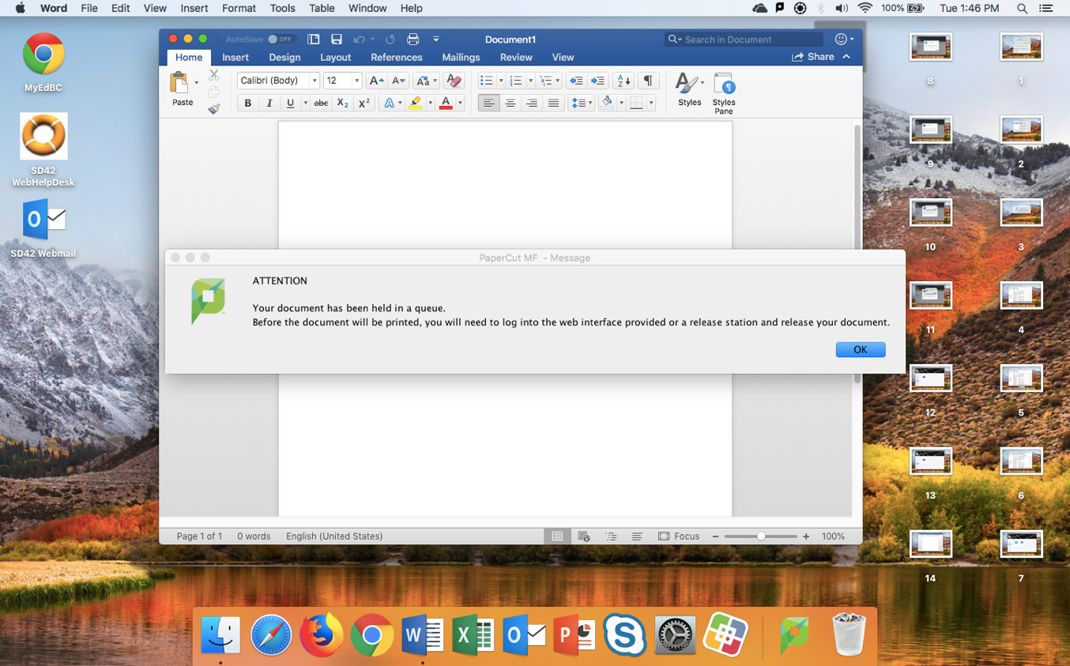Click the Sort A-Z icon

624,81
